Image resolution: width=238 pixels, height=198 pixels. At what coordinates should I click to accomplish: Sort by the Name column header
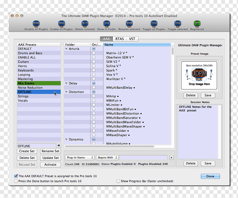click(x=137, y=45)
